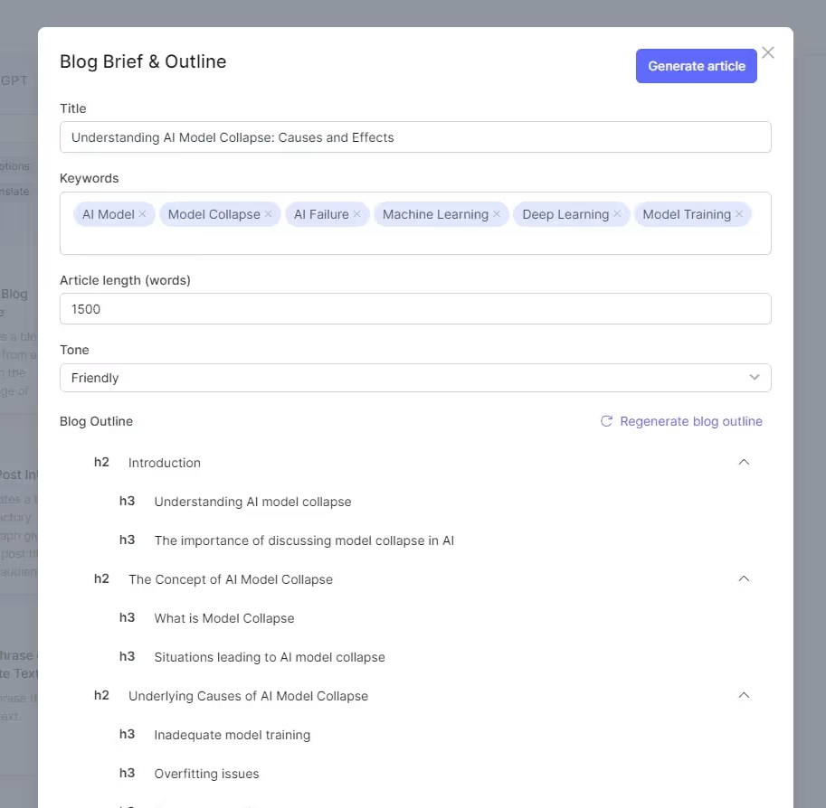Delete the Deep Learning keyword tag

click(617, 214)
